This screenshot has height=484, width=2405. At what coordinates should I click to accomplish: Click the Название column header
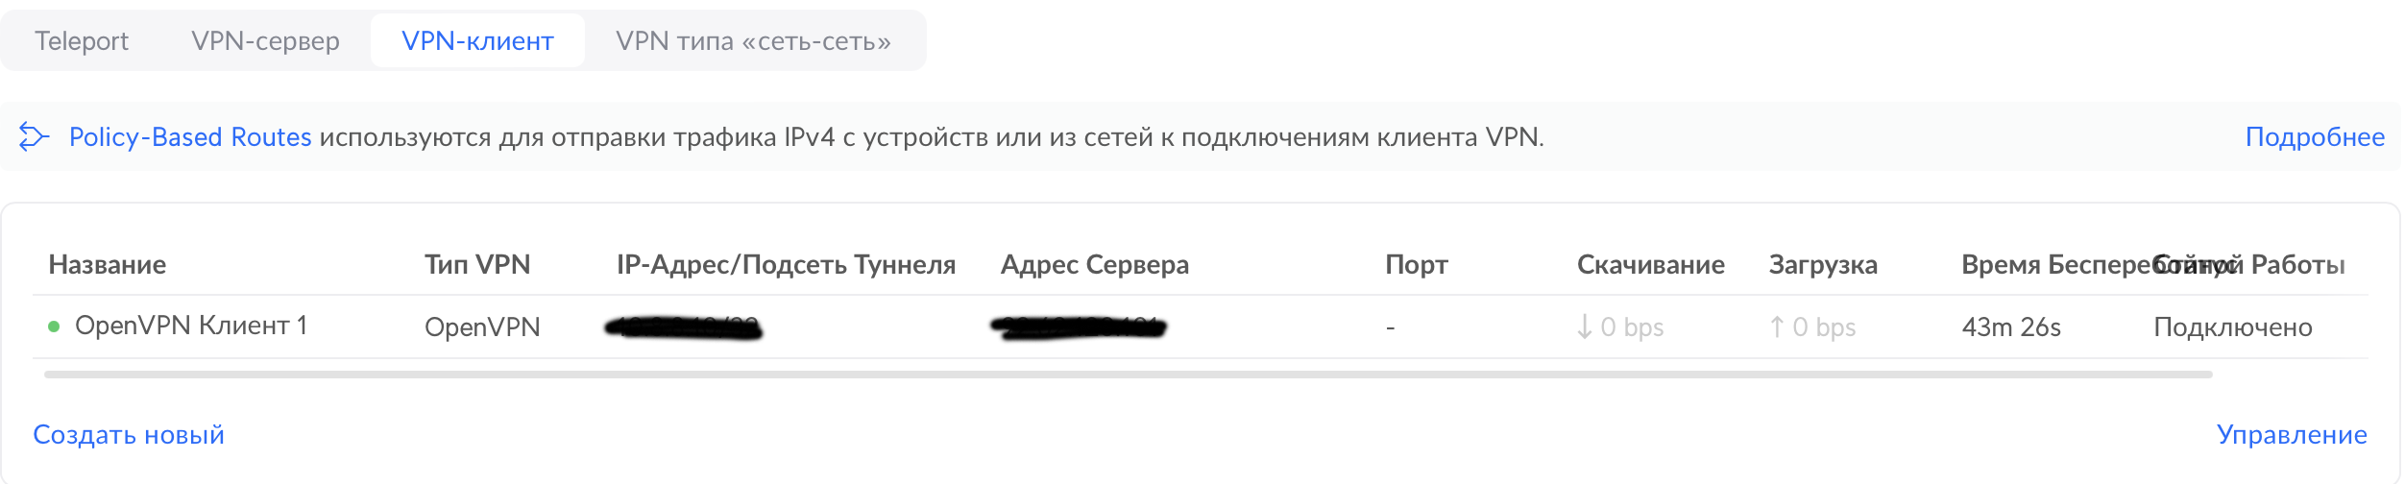pyautogui.click(x=108, y=265)
